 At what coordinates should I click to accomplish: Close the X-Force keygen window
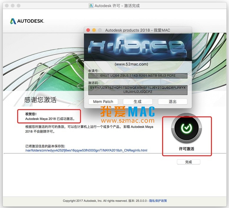[88, 30]
